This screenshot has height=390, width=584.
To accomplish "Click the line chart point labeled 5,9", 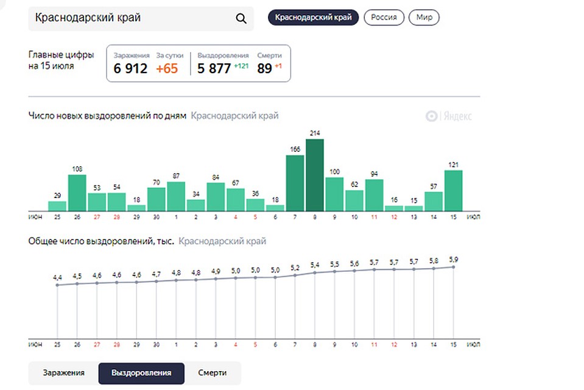I will [x=452, y=267].
